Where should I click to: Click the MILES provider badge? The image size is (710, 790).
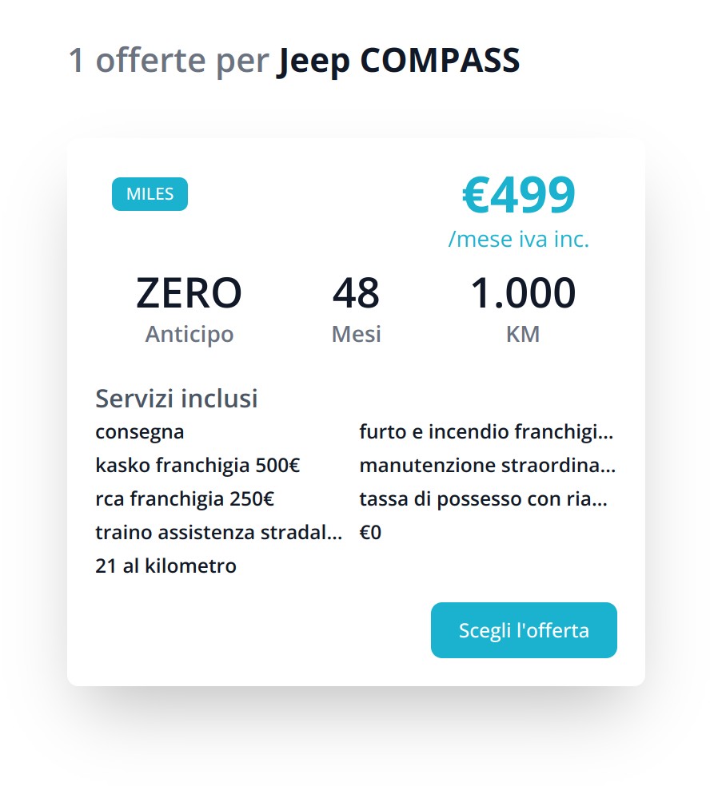(x=149, y=194)
